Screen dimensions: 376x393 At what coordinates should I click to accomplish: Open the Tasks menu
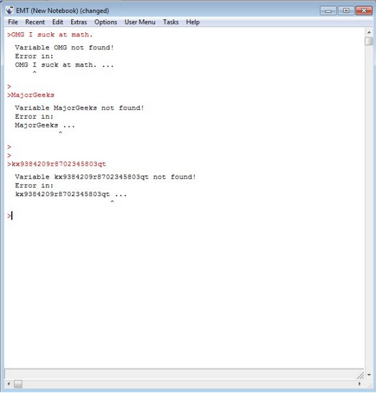pyautogui.click(x=171, y=22)
